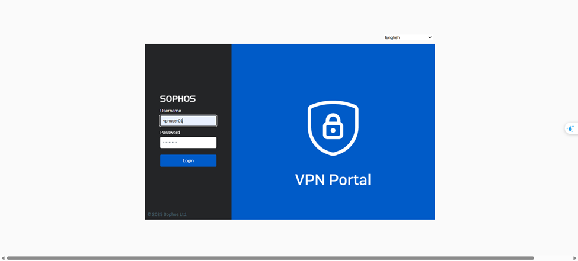The image size is (578, 261).
Task: Click empty dark area below Login button
Action: [188, 189]
